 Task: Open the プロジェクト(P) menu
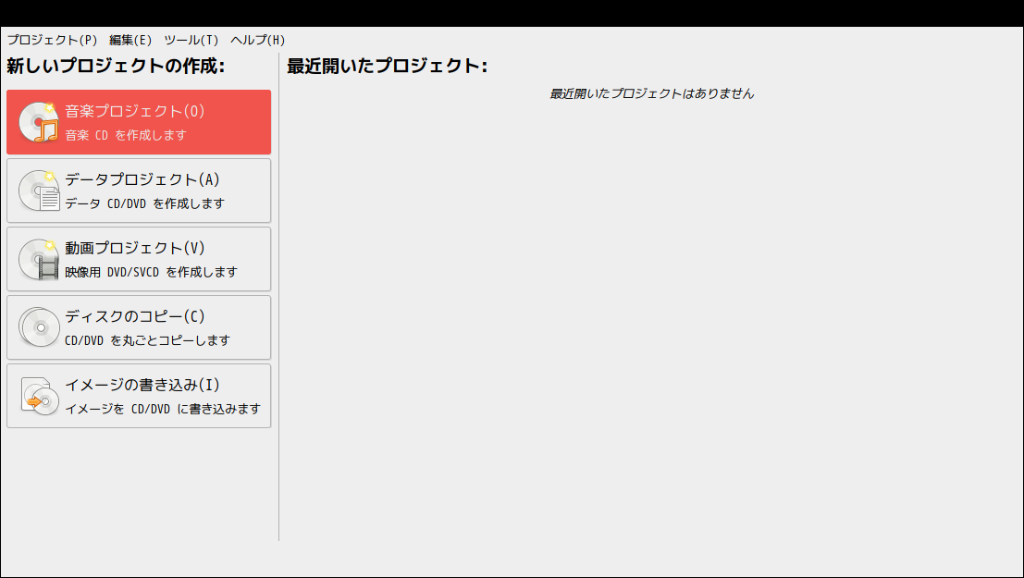[52, 40]
